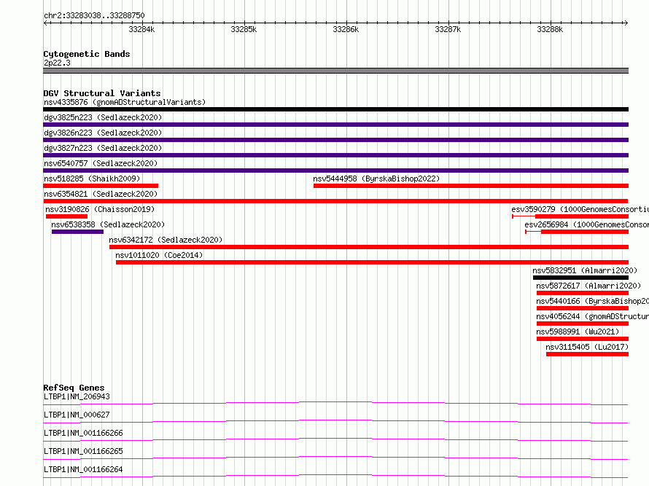Viewport: 649px width, 486px height.
Task: Open dgv3826n223 Sedlazeck2020 variant
Action: (103, 133)
